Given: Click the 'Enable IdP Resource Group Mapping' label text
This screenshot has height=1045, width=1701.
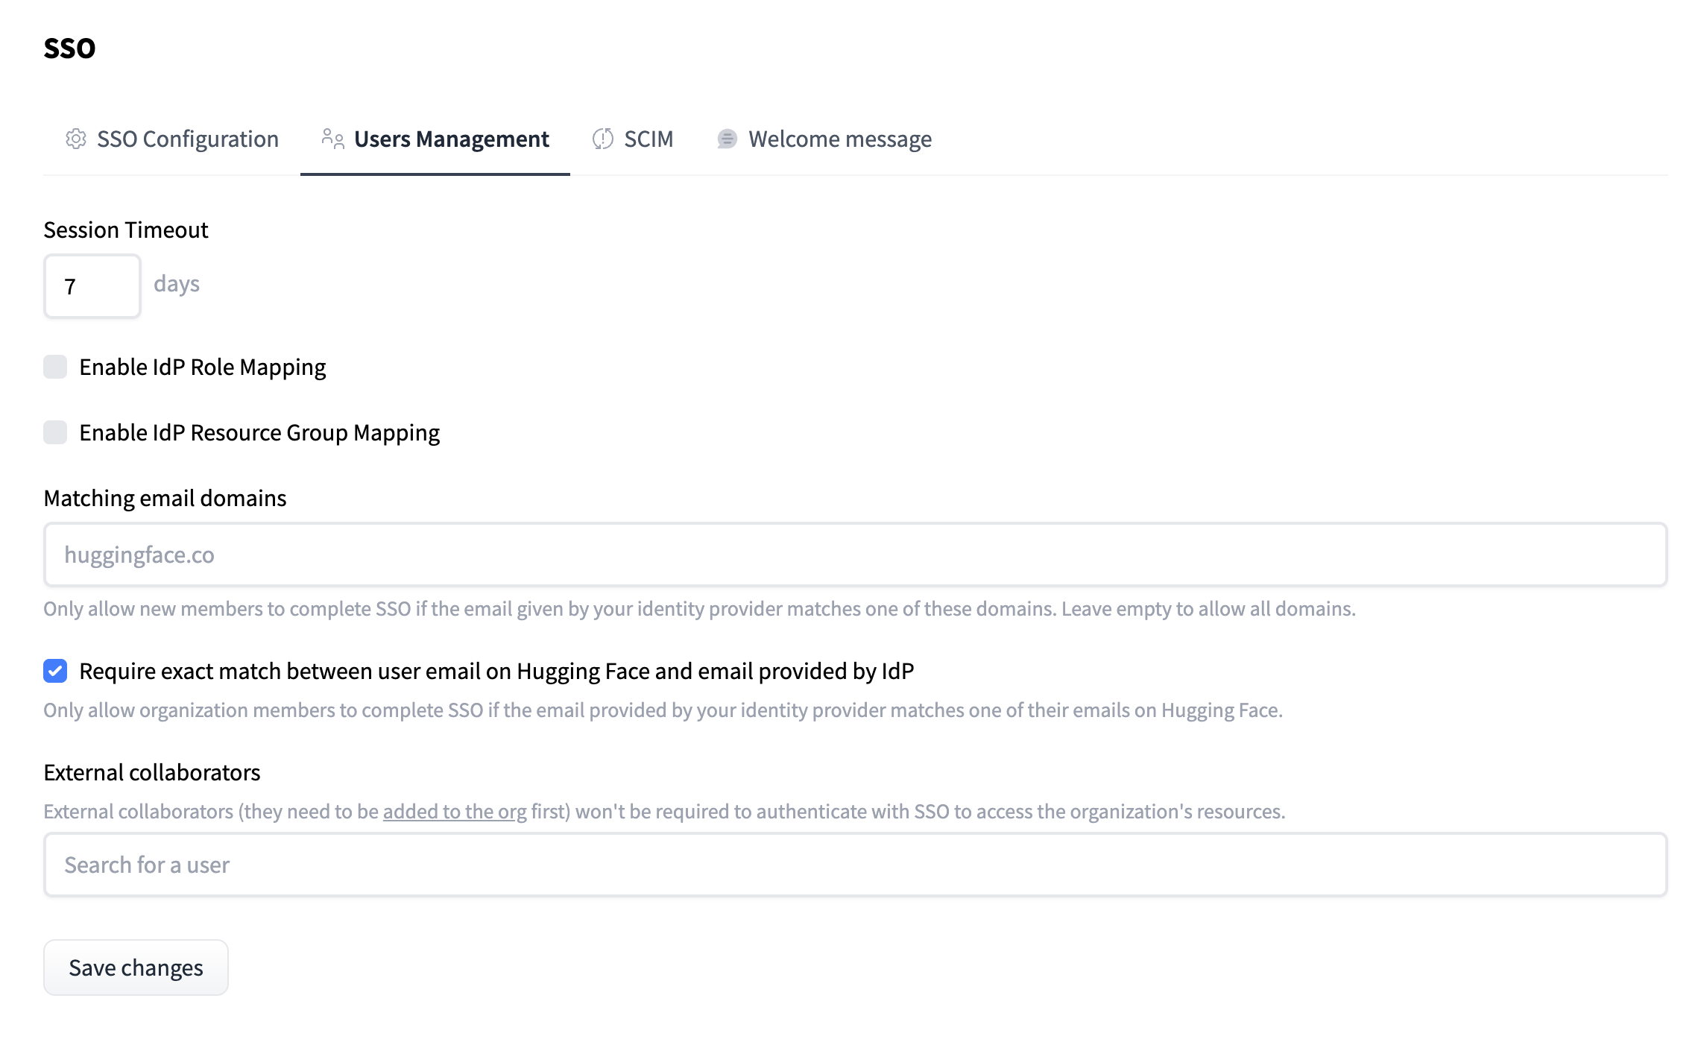Looking at the screenshot, I should tap(259, 433).
